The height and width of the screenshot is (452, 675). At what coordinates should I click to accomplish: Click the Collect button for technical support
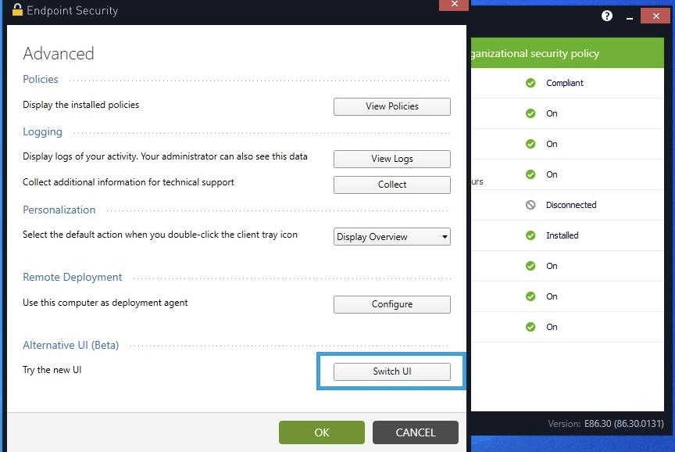(391, 185)
